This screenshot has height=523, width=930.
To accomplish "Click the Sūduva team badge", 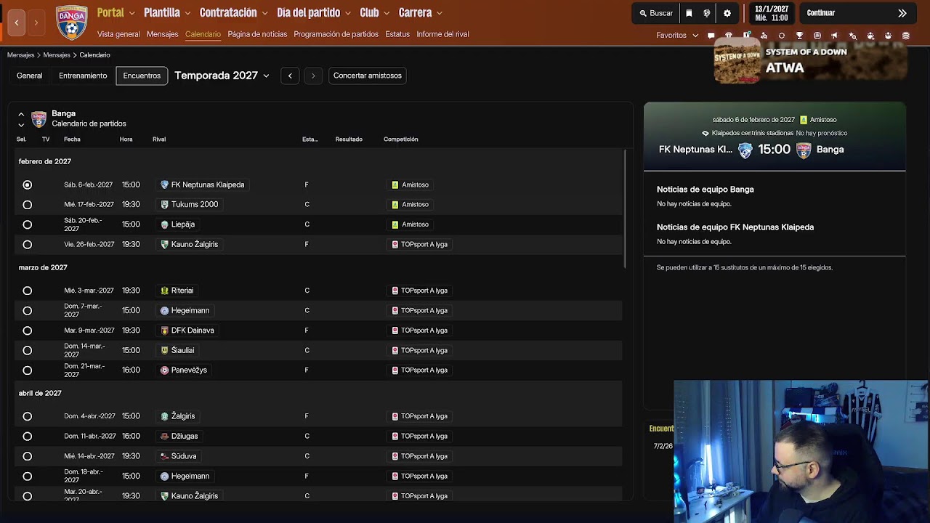I will click(x=164, y=456).
